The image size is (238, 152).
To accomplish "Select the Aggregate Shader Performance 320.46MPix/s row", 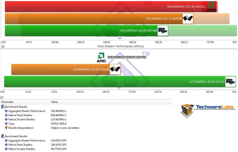I will pyautogui.click(x=86, y=111).
